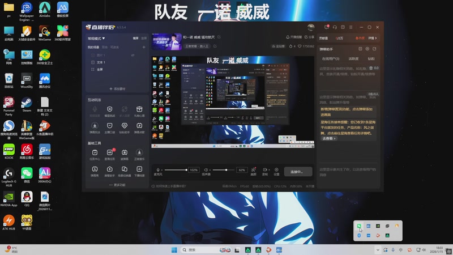Click the green WeChat icon in tray popup

pyautogui.click(x=359, y=226)
